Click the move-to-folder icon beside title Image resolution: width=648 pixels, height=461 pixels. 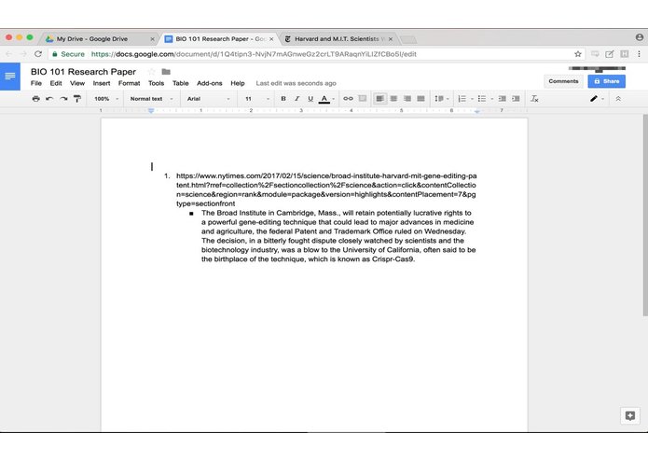click(x=166, y=72)
